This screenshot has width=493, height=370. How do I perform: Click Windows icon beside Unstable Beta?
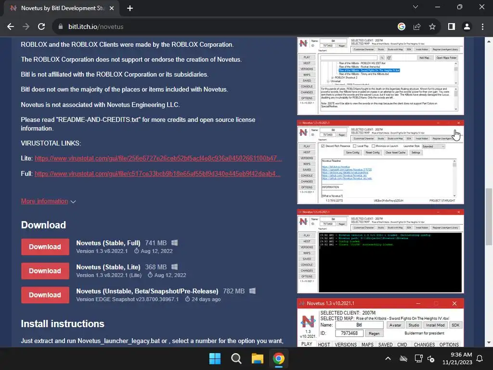(252, 291)
